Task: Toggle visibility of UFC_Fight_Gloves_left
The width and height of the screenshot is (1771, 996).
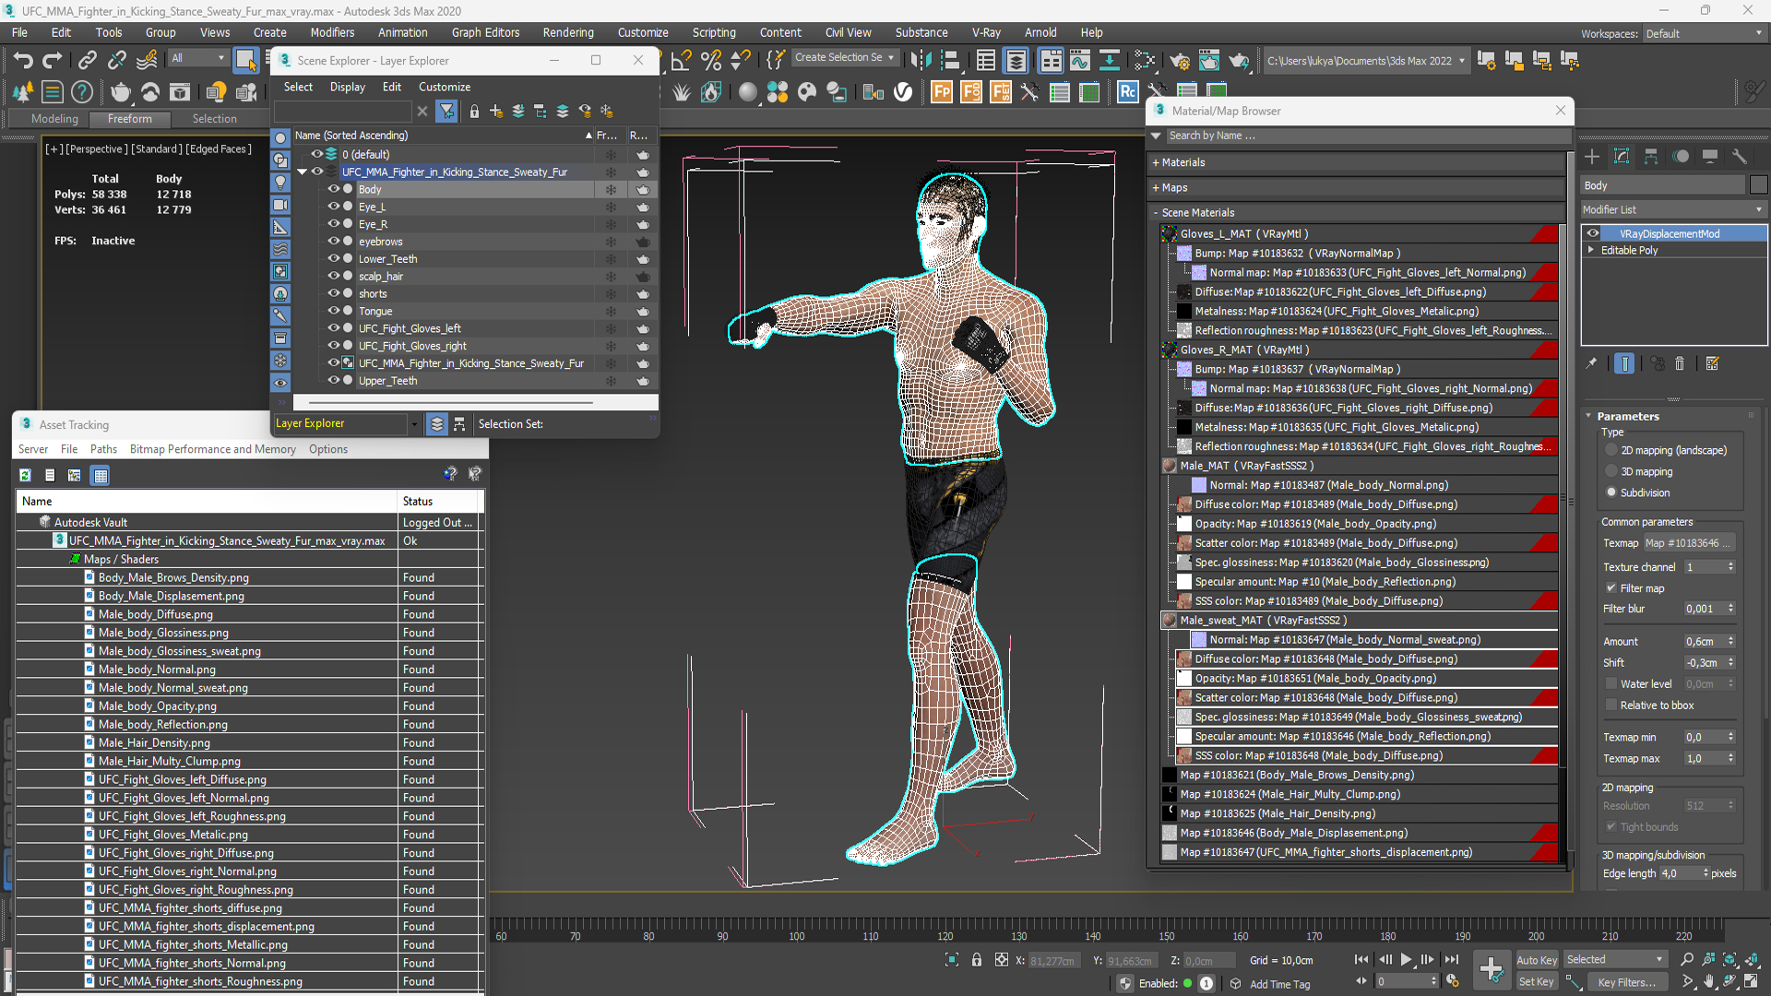Action: coord(334,328)
